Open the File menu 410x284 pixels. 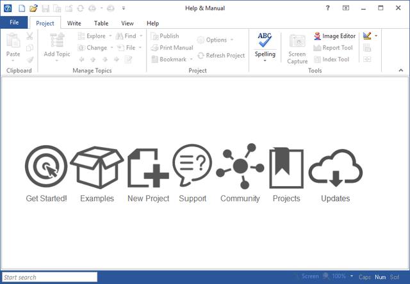(14, 22)
